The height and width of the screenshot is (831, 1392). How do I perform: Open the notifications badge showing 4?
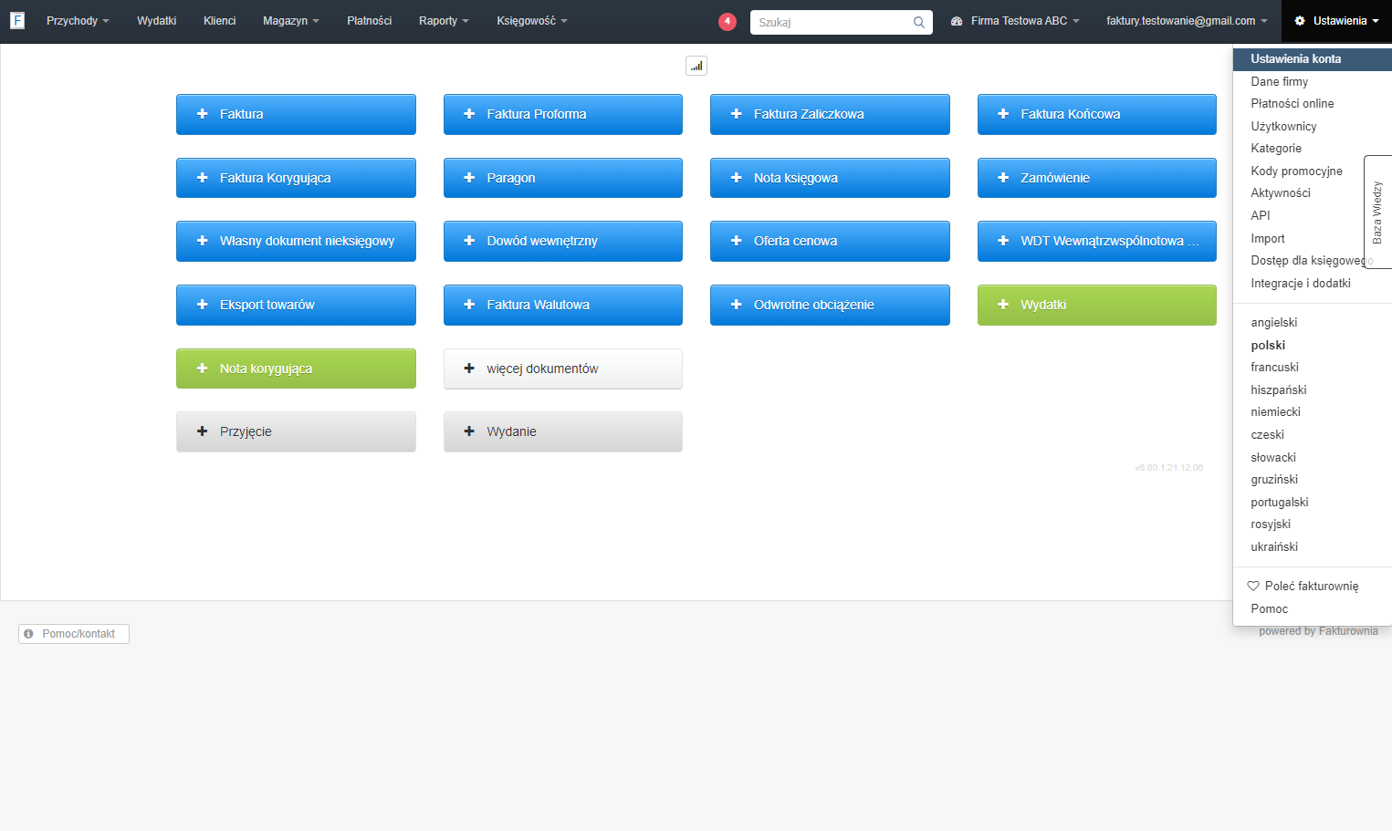tap(727, 21)
